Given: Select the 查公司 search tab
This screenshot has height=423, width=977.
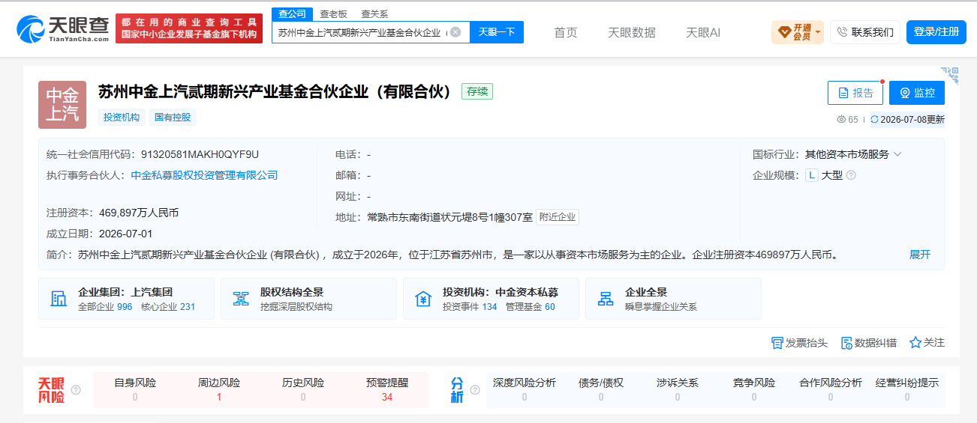Looking at the screenshot, I should pos(291,13).
